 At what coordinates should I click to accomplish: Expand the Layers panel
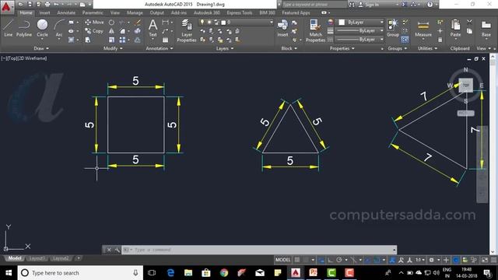[225, 48]
